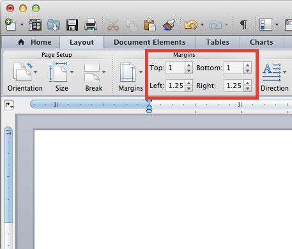Click inside the blank document page
292x249 pixels.
click(x=163, y=190)
